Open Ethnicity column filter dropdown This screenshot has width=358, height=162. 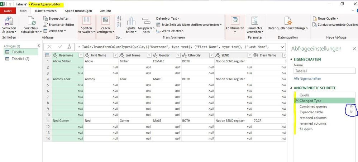click(x=212, y=55)
